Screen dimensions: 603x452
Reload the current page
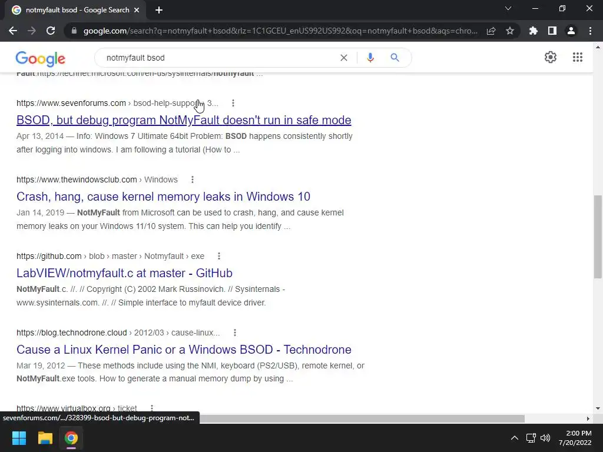51,31
